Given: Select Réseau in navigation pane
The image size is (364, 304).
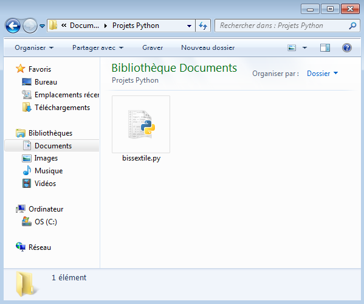Looking at the screenshot, I should pyautogui.click(x=39, y=247).
